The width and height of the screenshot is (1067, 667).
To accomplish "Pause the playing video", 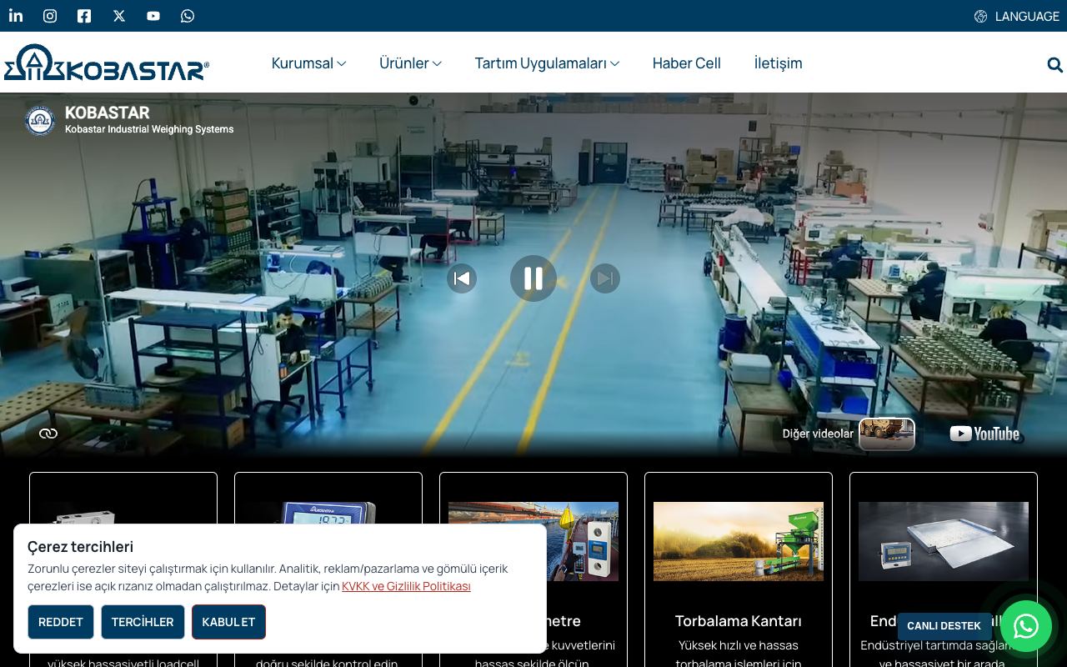I will pos(533,278).
